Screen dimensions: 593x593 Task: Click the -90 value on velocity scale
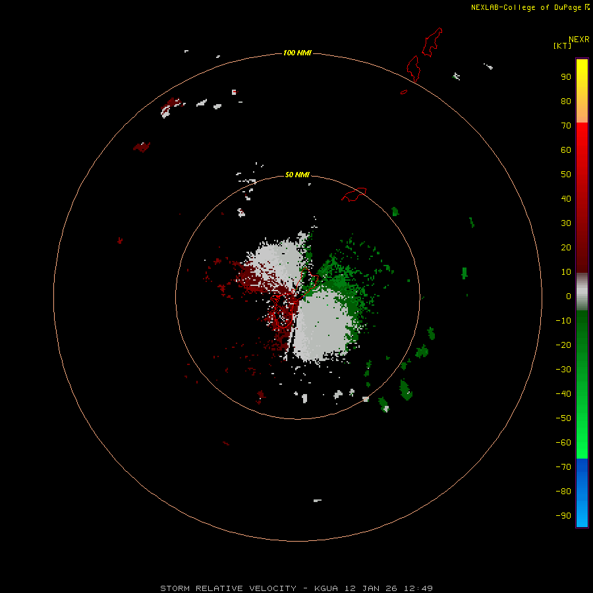[x=563, y=516]
